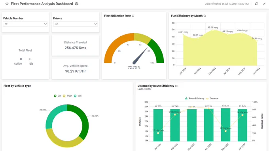
Task: Toggle the Distance legend item
Action: pos(212,99)
